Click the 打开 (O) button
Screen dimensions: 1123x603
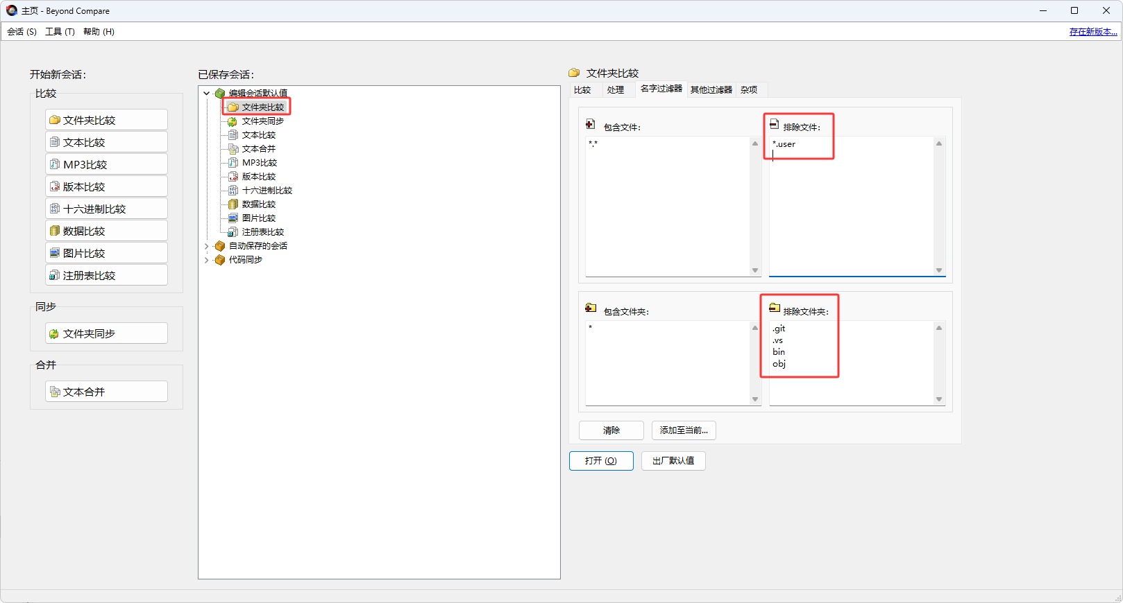click(601, 461)
